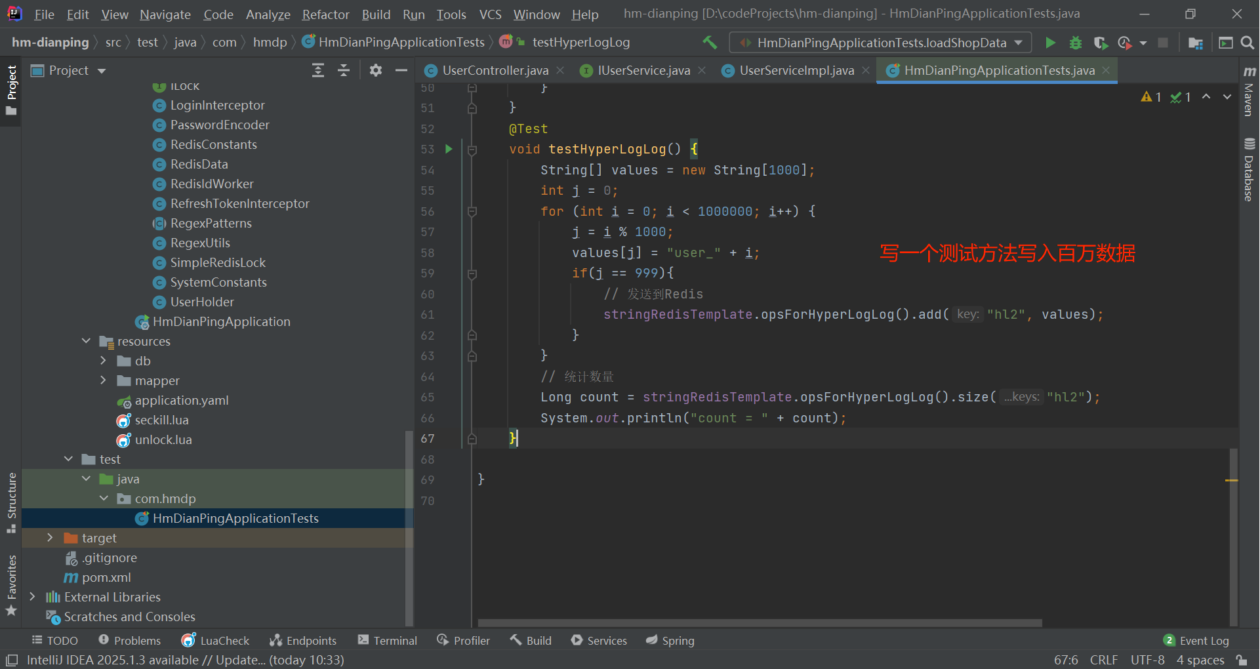1260x669 pixels.
Task: Collapse the resources folder
Action: pos(86,341)
